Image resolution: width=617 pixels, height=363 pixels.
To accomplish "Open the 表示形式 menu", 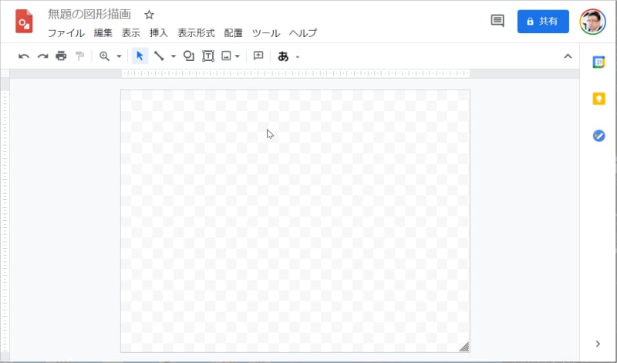I will click(196, 33).
